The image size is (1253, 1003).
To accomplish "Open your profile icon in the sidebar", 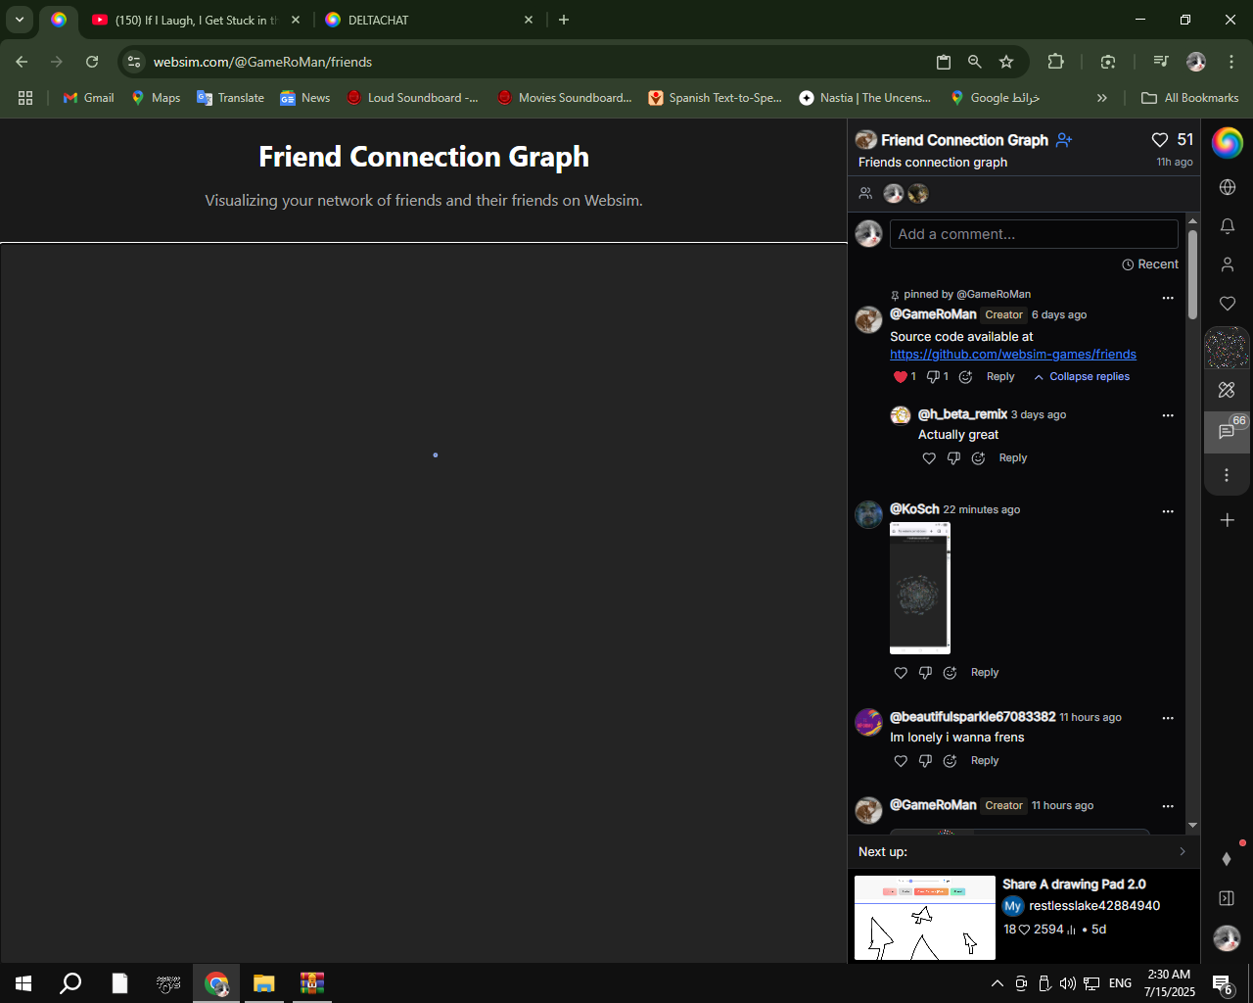I will pyautogui.click(x=1227, y=263).
